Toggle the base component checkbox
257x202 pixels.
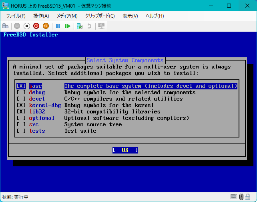pos(21,86)
